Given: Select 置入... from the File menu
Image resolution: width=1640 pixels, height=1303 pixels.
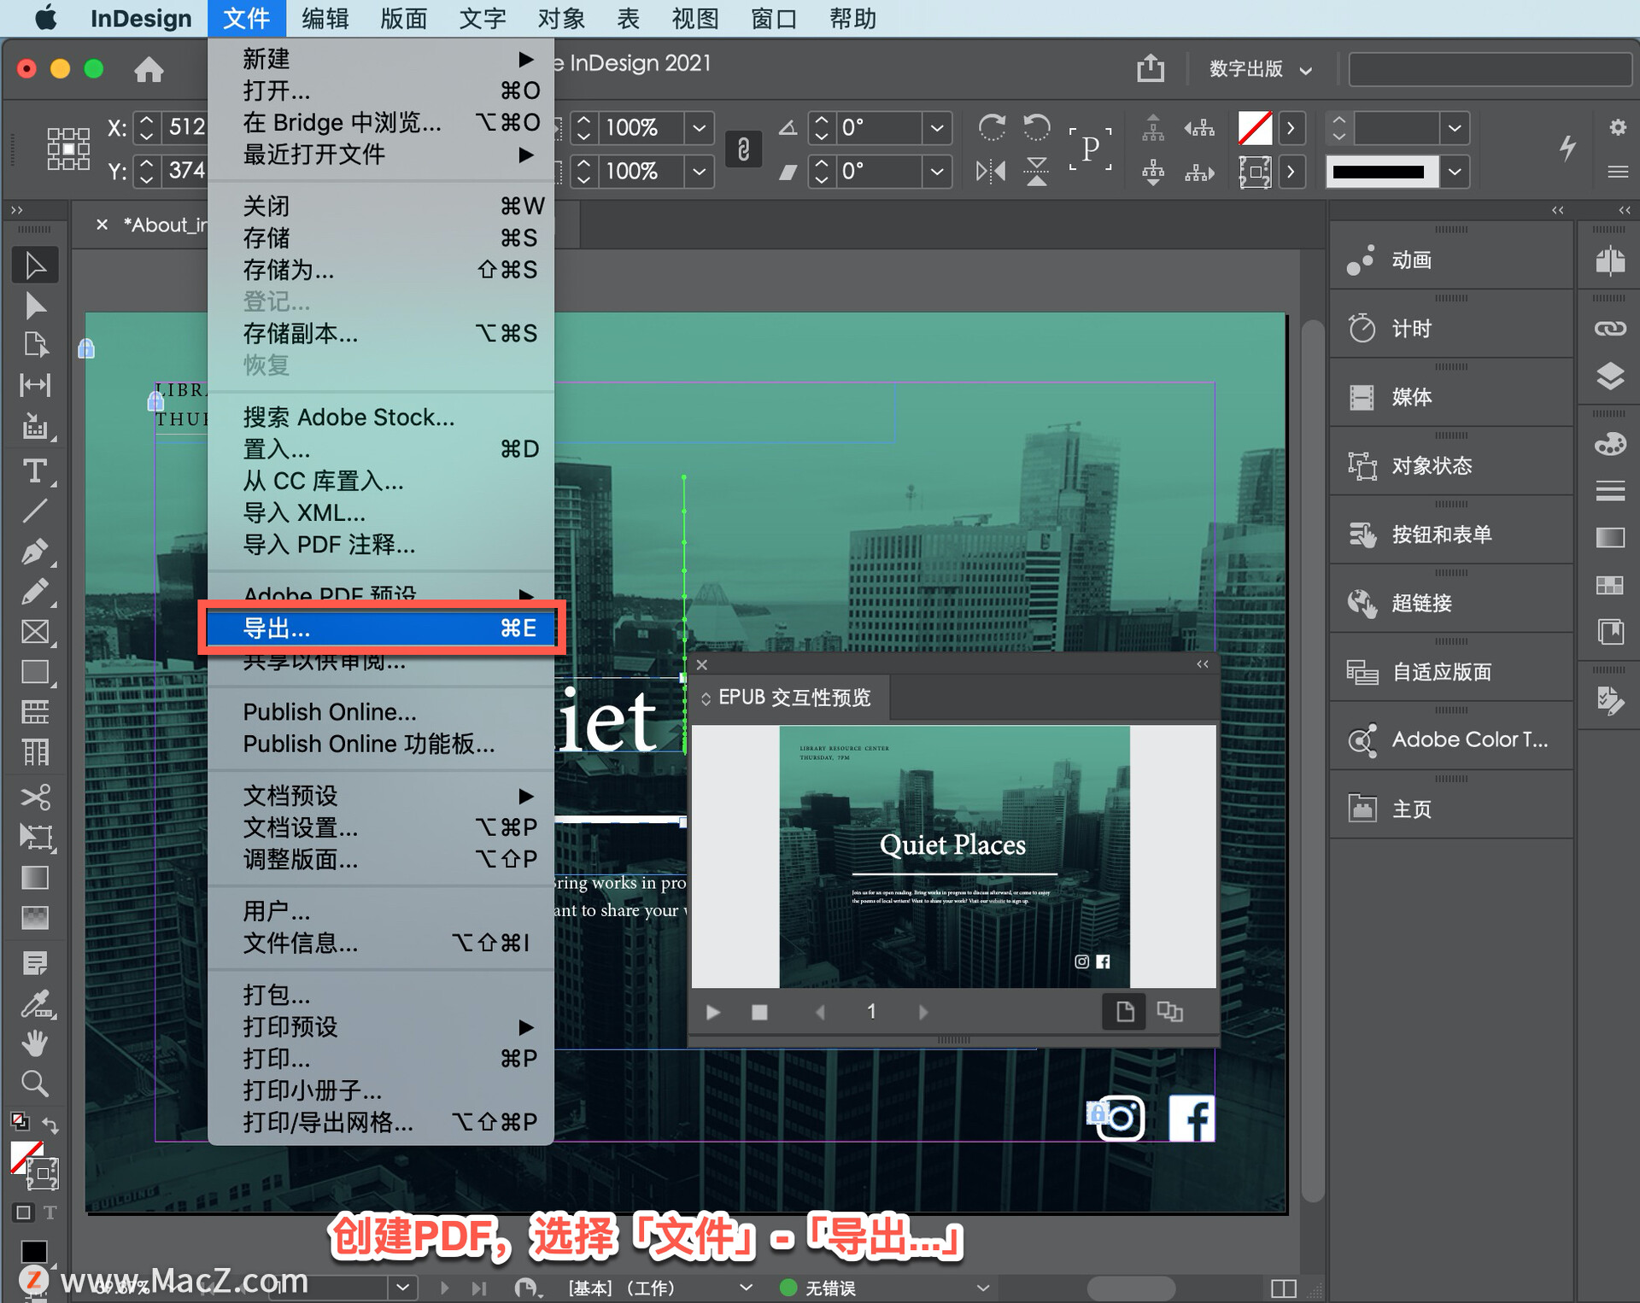Looking at the screenshot, I should tap(275, 449).
